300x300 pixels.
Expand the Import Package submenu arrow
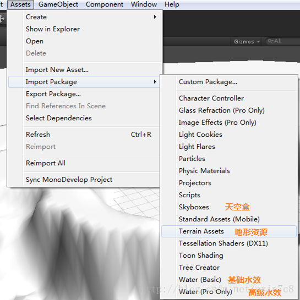point(155,82)
